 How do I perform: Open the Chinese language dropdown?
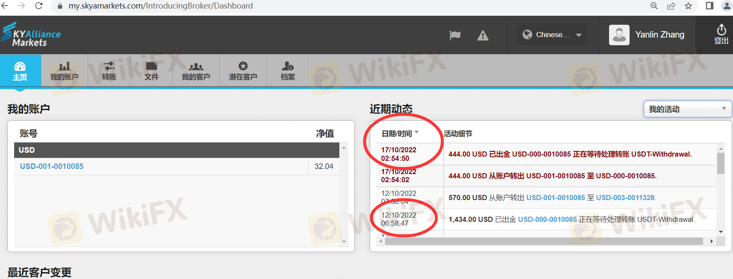point(552,35)
